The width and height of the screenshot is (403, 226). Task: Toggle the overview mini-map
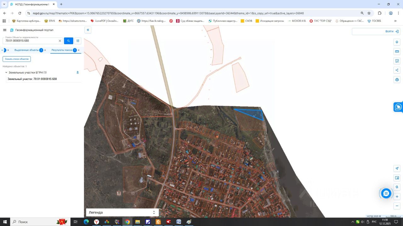coord(397,178)
